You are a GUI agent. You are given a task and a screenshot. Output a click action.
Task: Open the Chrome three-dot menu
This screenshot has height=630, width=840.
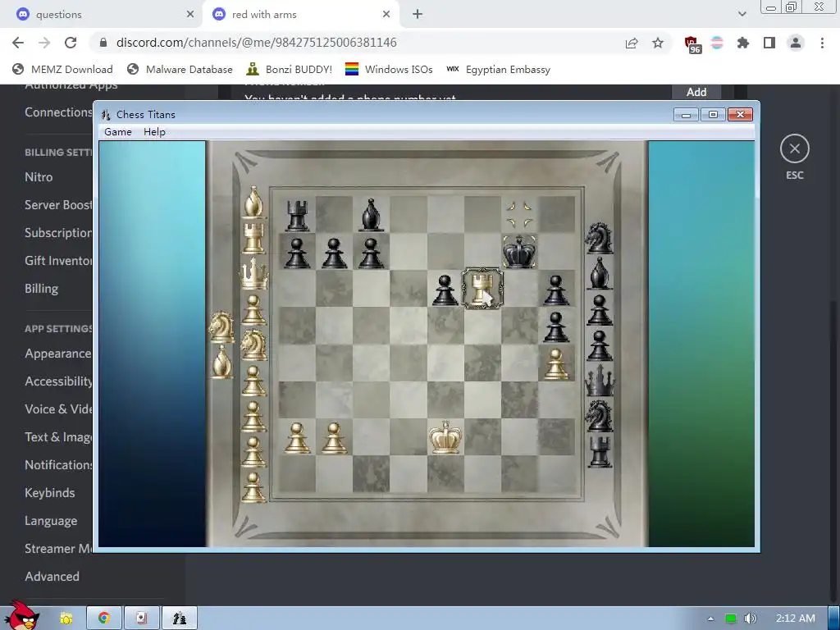[822, 43]
